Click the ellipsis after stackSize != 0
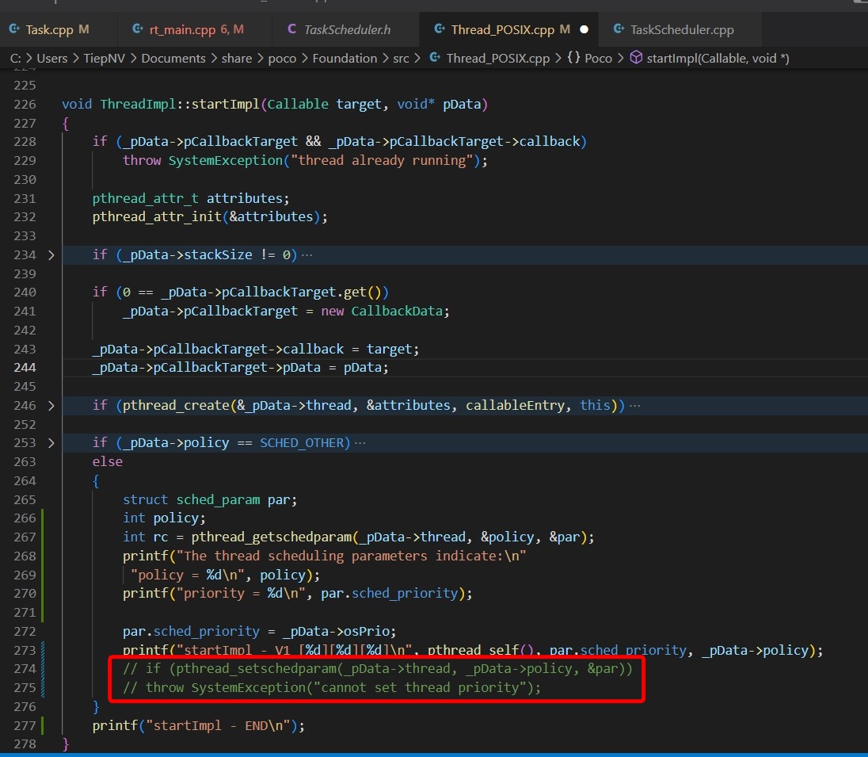Image resolution: width=868 pixels, height=757 pixels. tap(307, 255)
